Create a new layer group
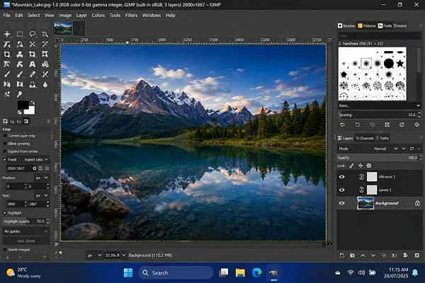Viewport: 425px width, 283px height. click(352, 255)
